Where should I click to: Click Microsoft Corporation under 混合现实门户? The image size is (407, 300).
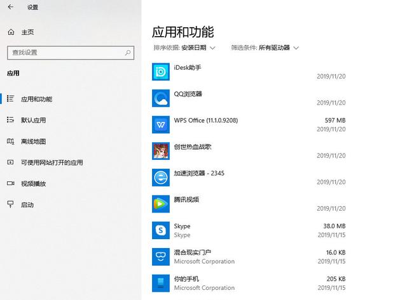(204, 261)
